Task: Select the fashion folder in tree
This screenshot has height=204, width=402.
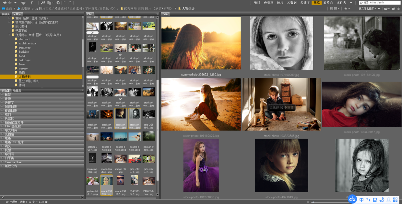Action: [24, 52]
